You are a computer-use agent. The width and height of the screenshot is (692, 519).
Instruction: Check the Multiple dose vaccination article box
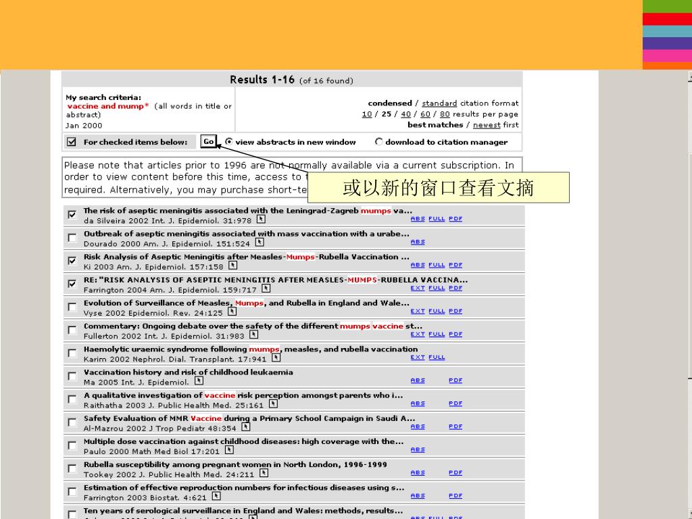72,445
